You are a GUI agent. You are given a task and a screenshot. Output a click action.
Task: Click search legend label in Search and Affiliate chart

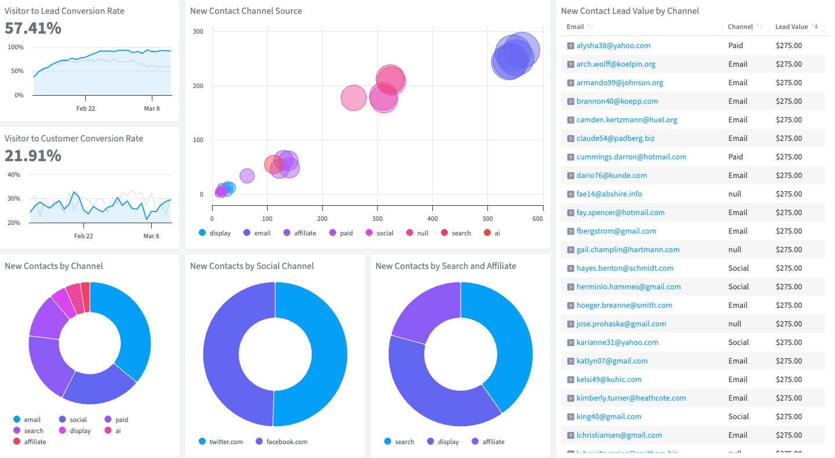pyautogui.click(x=404, y=442)
